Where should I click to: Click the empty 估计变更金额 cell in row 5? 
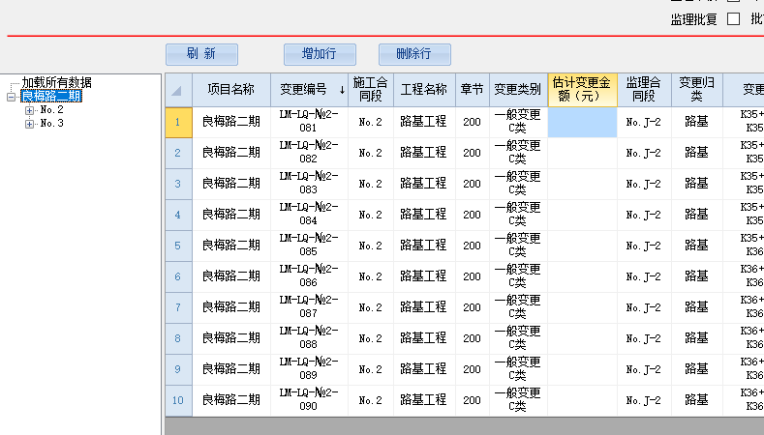point(582,246)
